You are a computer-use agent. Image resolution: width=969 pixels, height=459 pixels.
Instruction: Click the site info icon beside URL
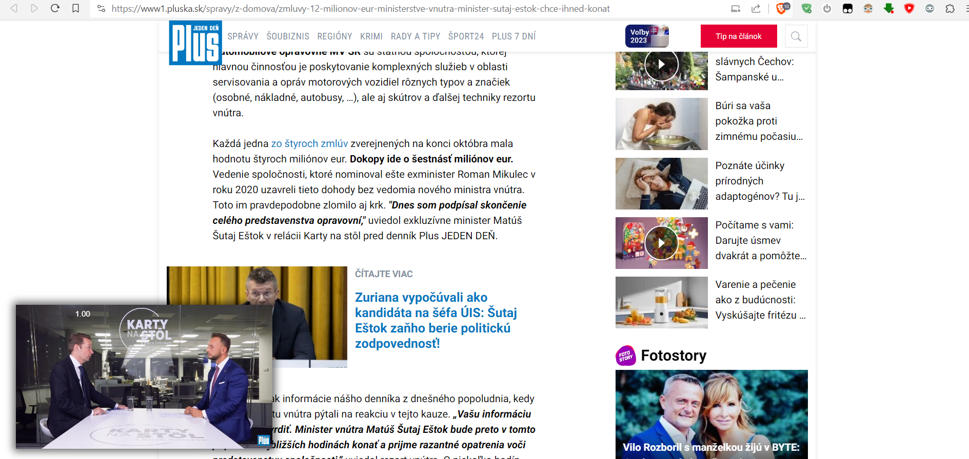point(101,8)
